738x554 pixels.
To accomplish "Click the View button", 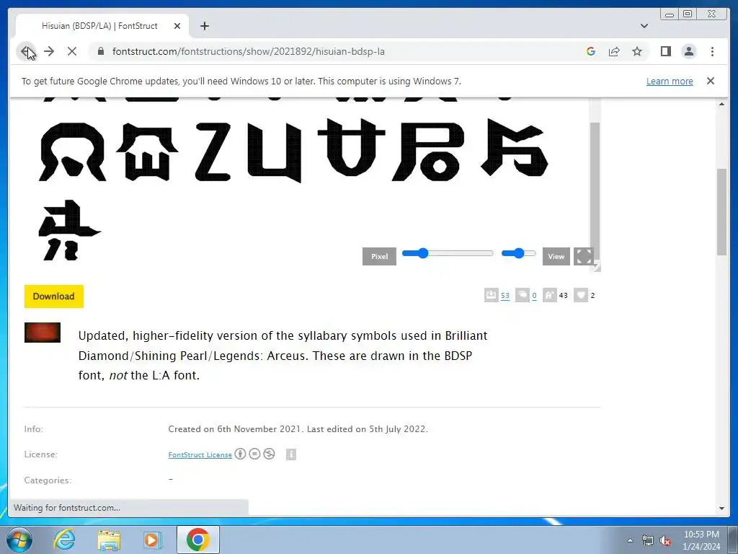I will [556, 256].
